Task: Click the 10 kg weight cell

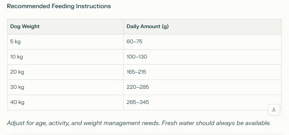Action: click(65, 57)
